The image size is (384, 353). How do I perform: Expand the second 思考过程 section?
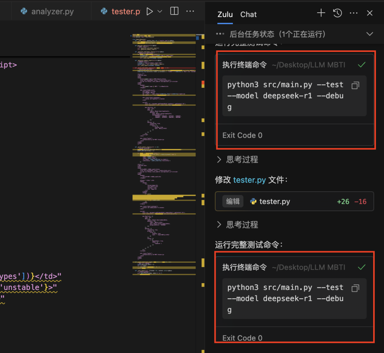[x=237, y=224]
